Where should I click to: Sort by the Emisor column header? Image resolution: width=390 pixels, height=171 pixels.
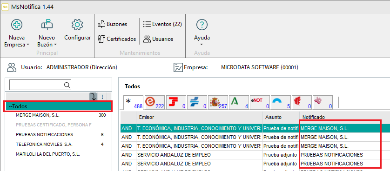199,117
